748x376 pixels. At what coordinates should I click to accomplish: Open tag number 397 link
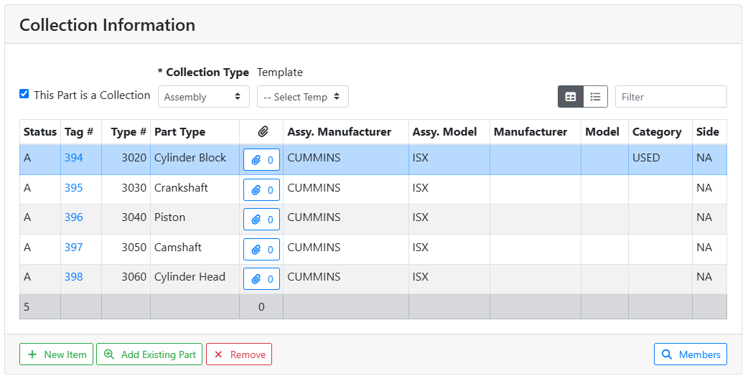click(74, 248)
